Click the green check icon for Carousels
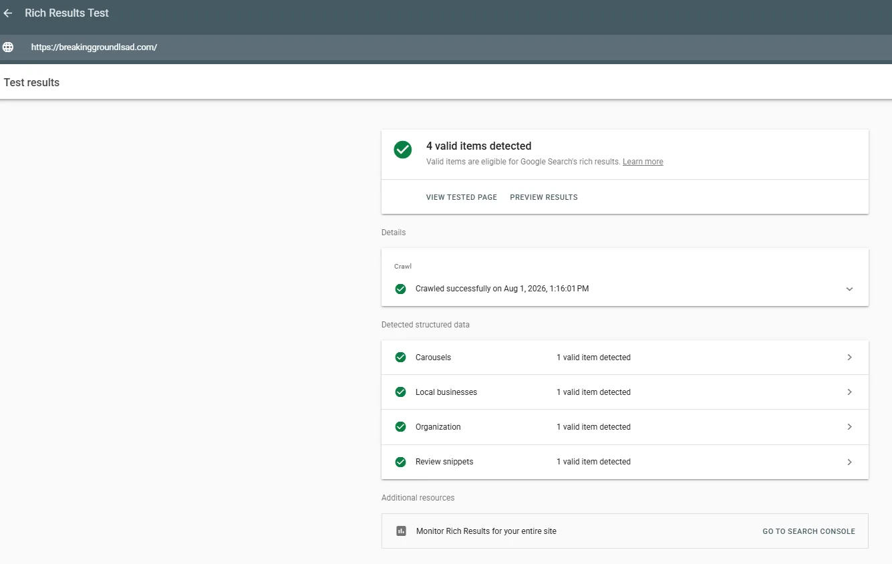The width and height of the screenshot is (892, 564). [x=400, y=358]
